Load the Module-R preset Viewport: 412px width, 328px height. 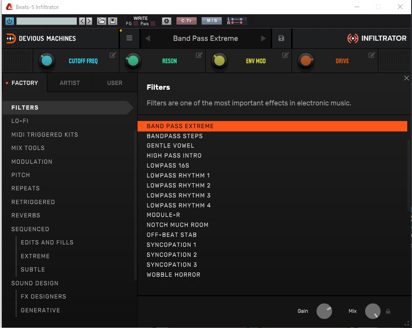[x=163, y=215]
